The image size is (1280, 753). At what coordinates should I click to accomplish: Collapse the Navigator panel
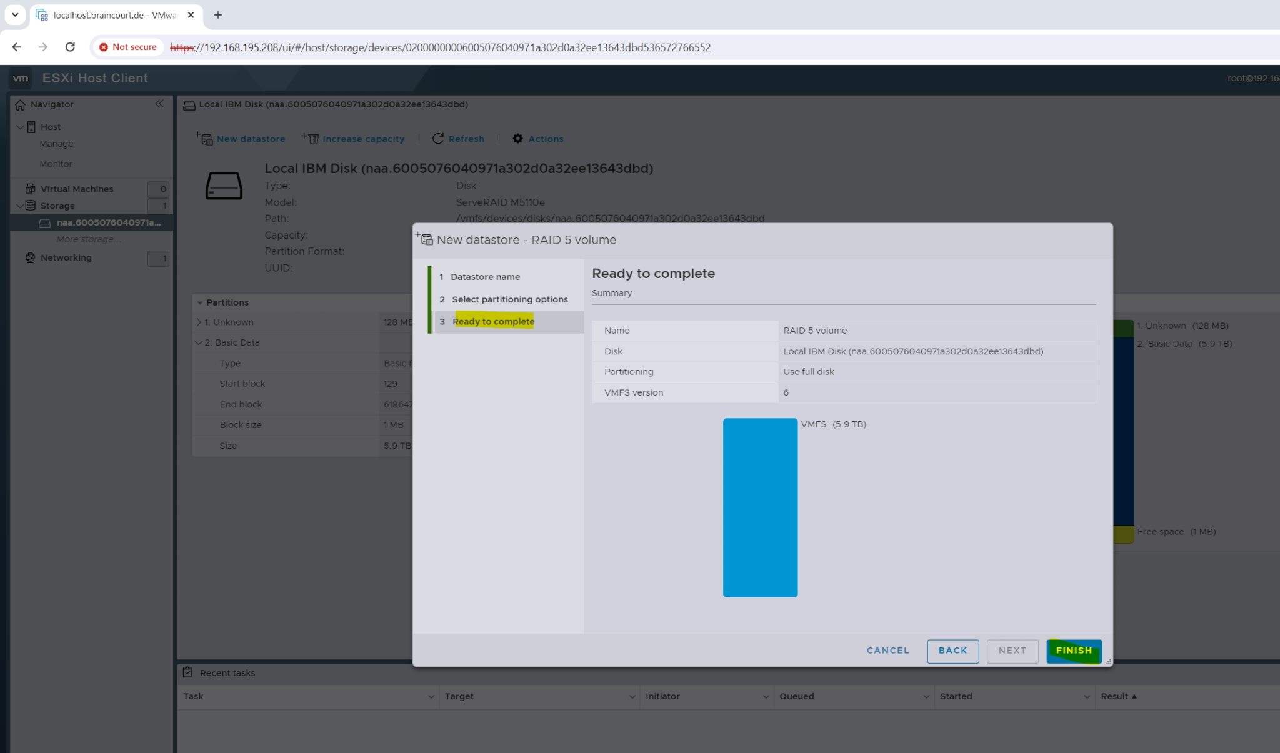click(160, 104)
